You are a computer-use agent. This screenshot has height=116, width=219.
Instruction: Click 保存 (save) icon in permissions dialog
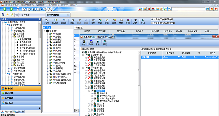[84, 43]
